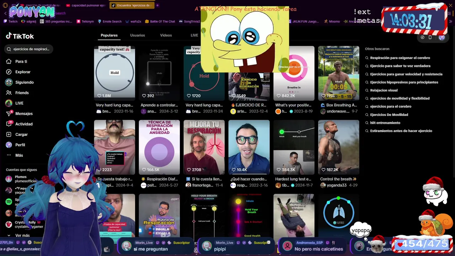
Task: Select Populares search tab
Action: 109,35
